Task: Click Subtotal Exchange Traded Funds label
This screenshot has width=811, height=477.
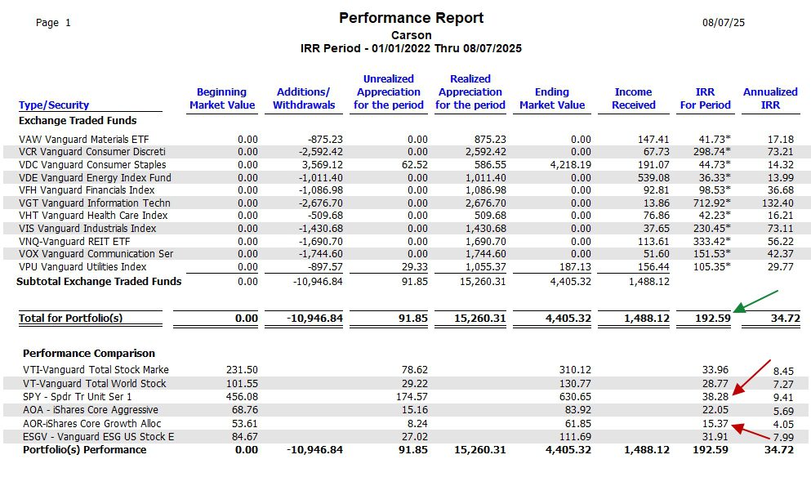Action: pos(99,282)
